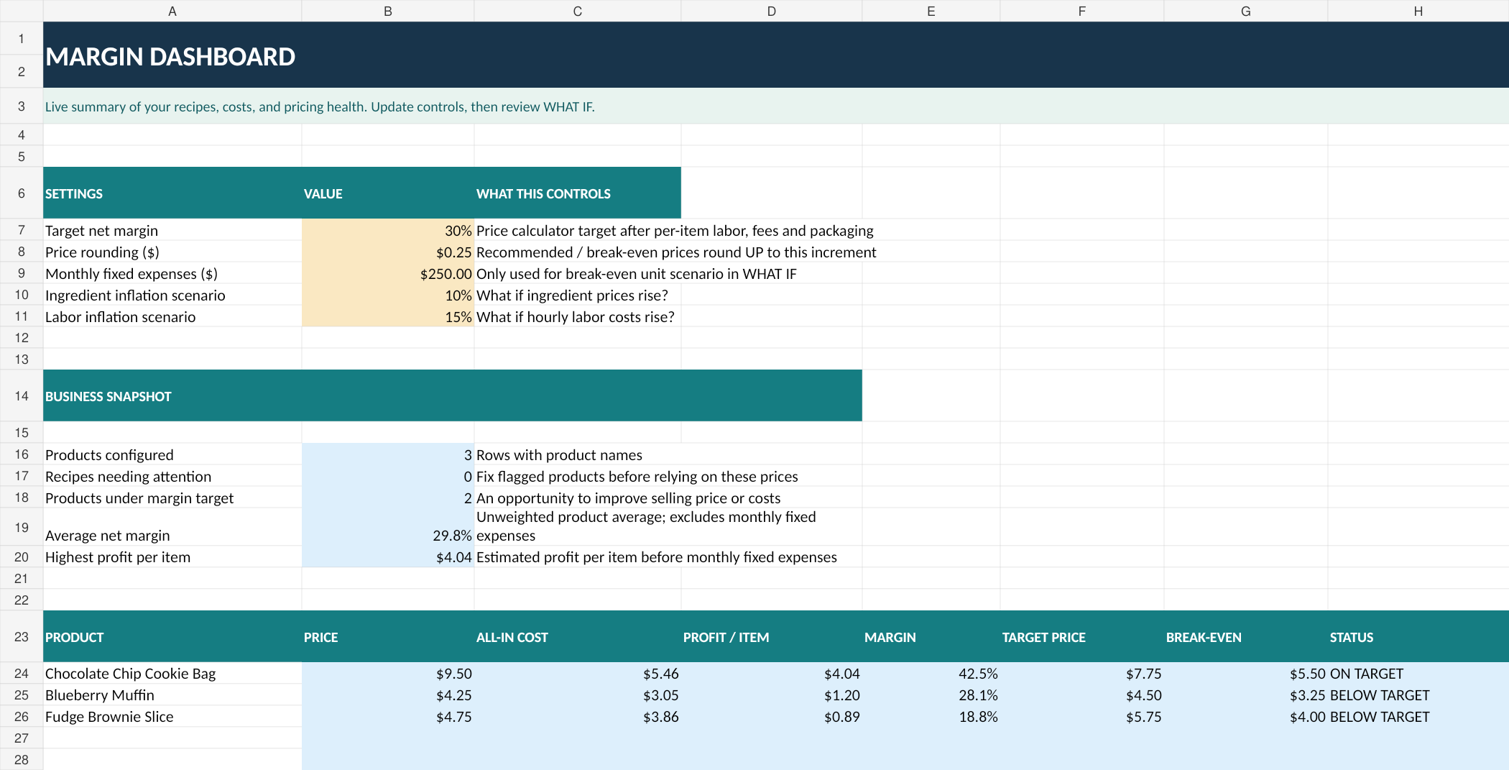Click the Target net margin 30% value cell
The height and width of the screenshot is (770, 1509).
[388, 230]
